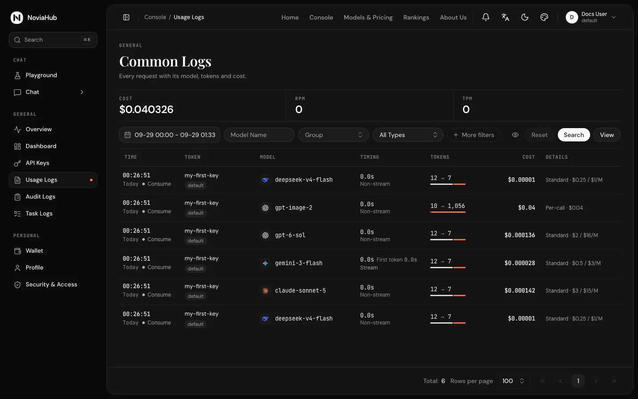
Task: Toggle dark mode moon icon
Action: click(x=525, y=17)
